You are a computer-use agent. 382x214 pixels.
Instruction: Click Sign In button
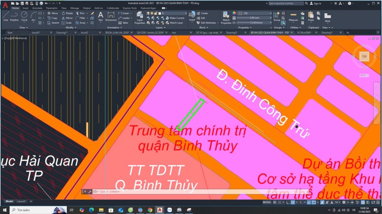point(316,3)
